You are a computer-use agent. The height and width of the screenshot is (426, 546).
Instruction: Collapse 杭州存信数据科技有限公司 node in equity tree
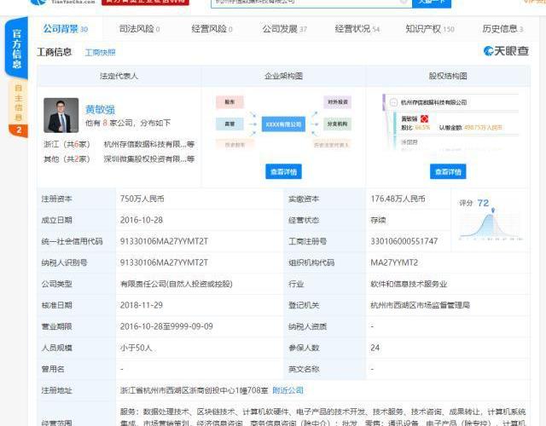pyautogui.click(x=393, y=102)
